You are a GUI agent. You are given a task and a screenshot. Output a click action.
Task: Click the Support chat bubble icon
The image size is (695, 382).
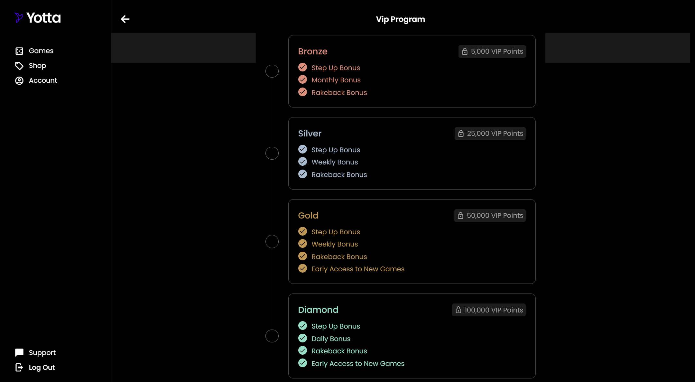[19, 353]
